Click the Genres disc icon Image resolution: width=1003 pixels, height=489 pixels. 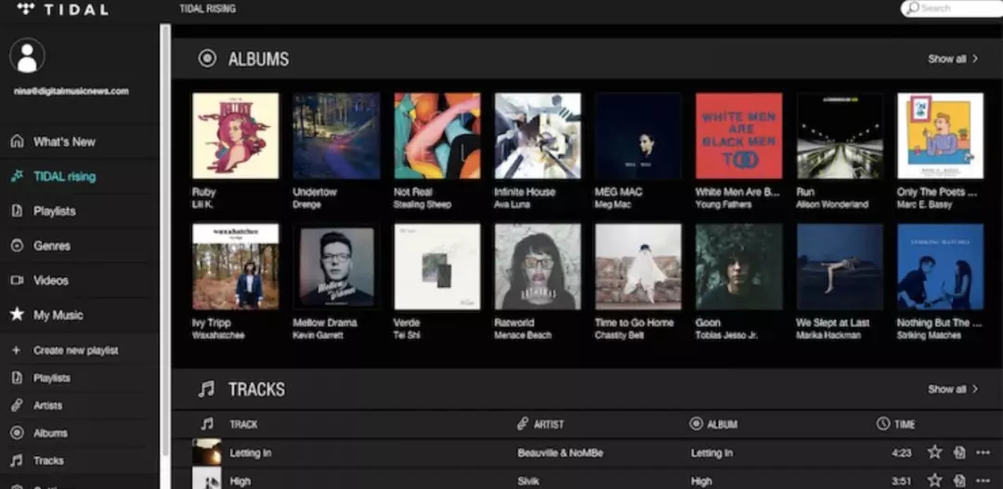tap(18, 246)
